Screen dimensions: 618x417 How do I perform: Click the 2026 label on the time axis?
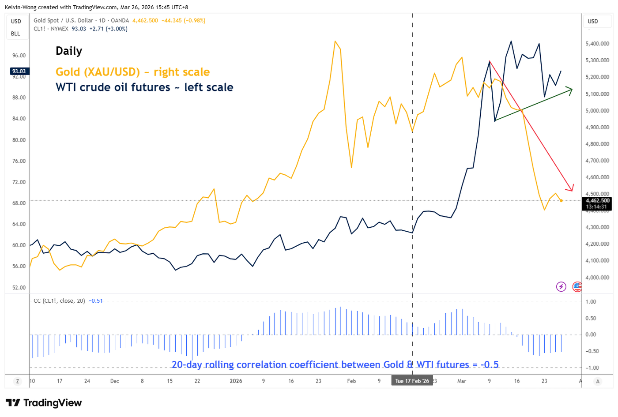coord(236,380)
